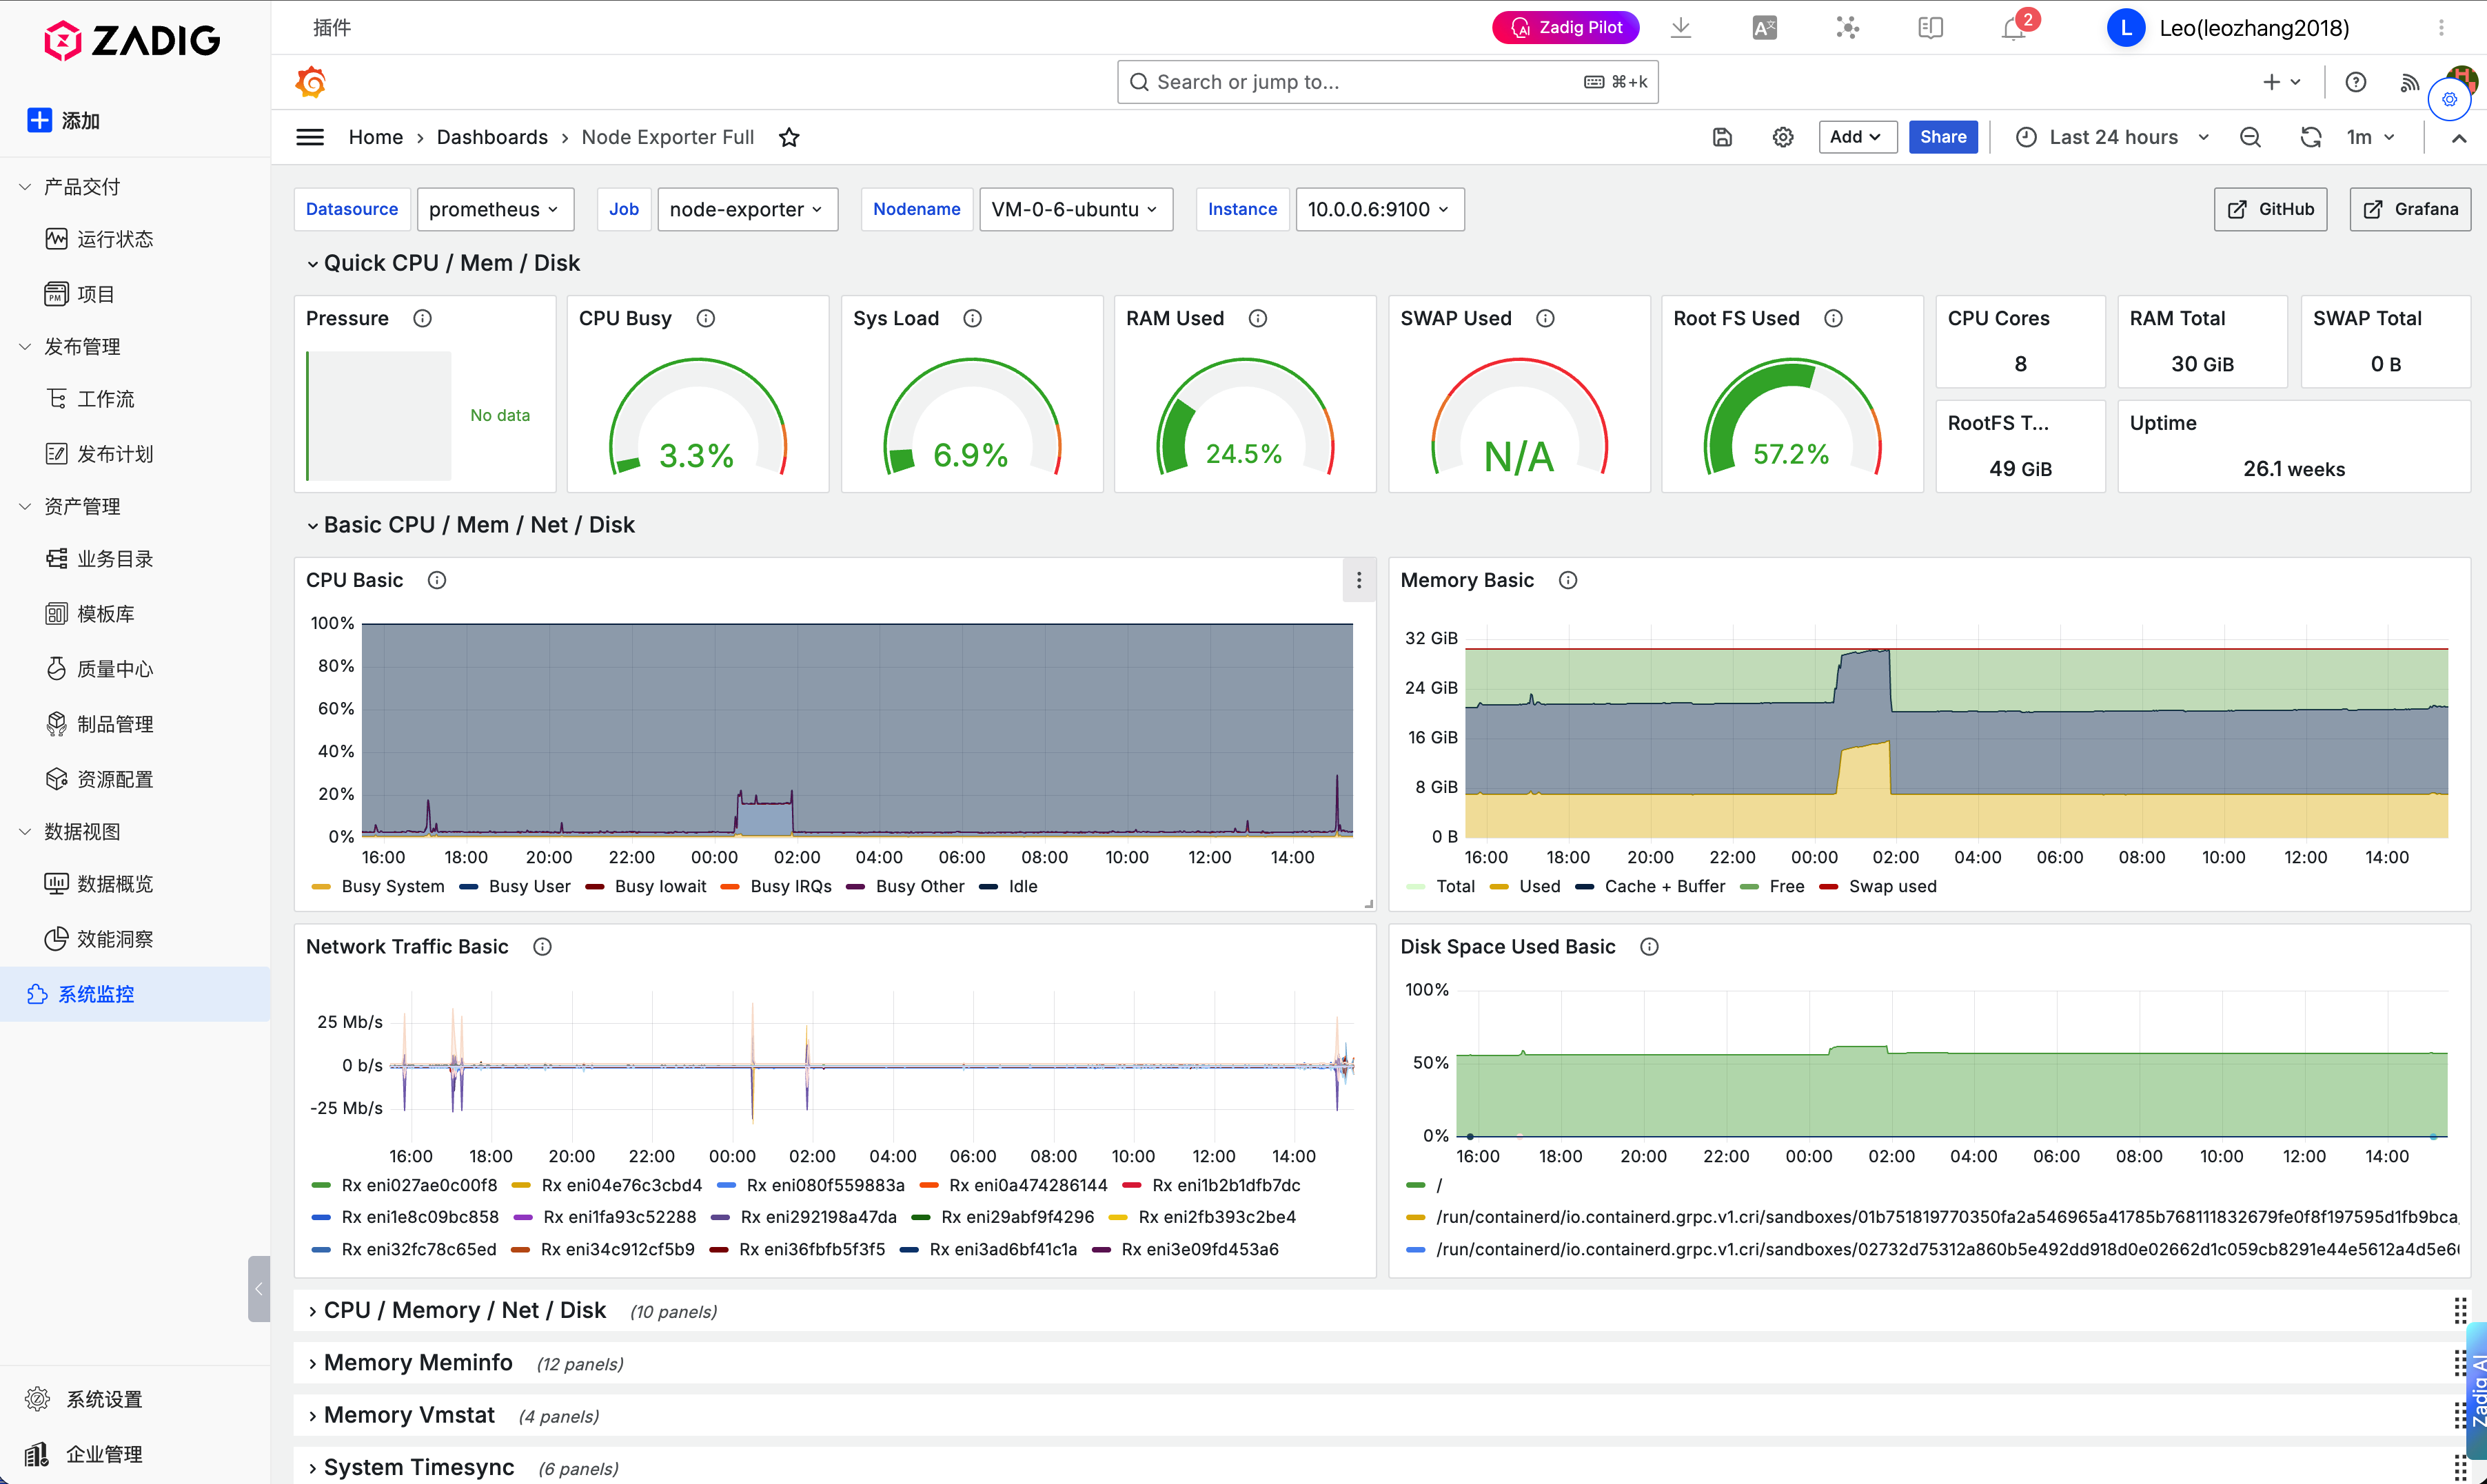This screenshot has height=1484, width=2487.
Task: Open 工作流 in the sidebar
Action: click(x=105, y=399)
